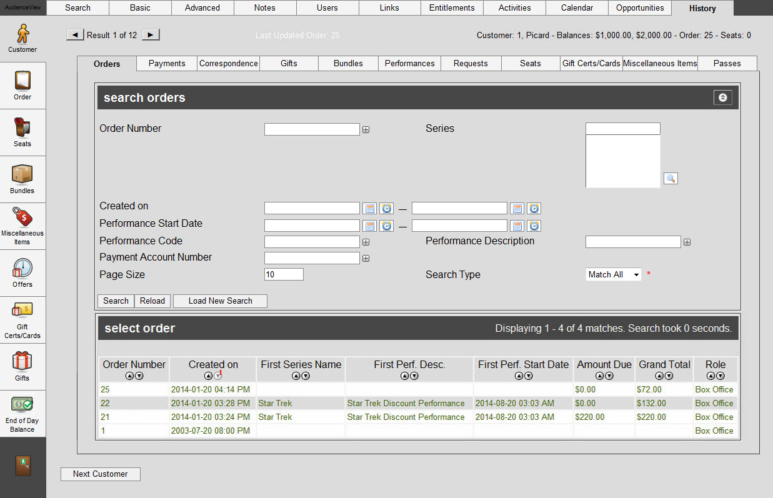The width and height of the screenshot is (773, 498).
Task: Open order number 25 link
Action: [105, 389]
